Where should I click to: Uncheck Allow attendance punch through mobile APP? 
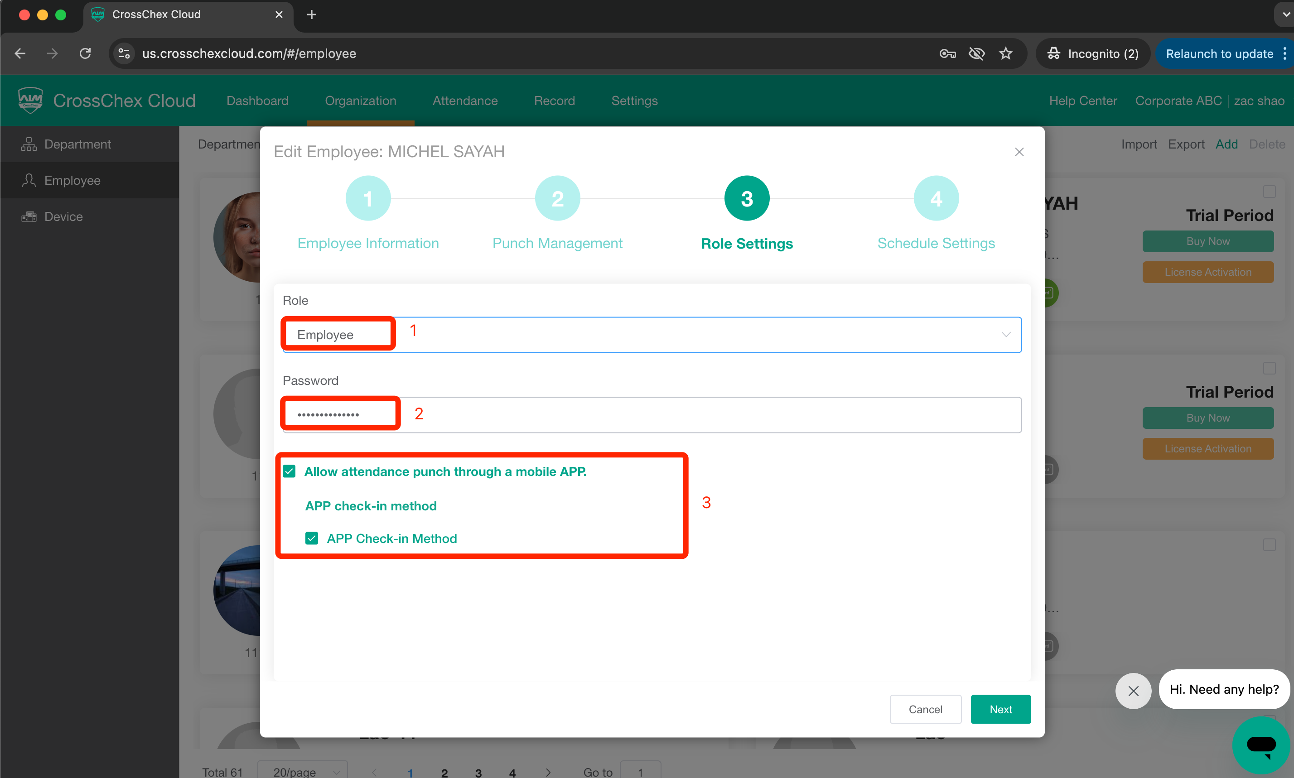[290, 471]
